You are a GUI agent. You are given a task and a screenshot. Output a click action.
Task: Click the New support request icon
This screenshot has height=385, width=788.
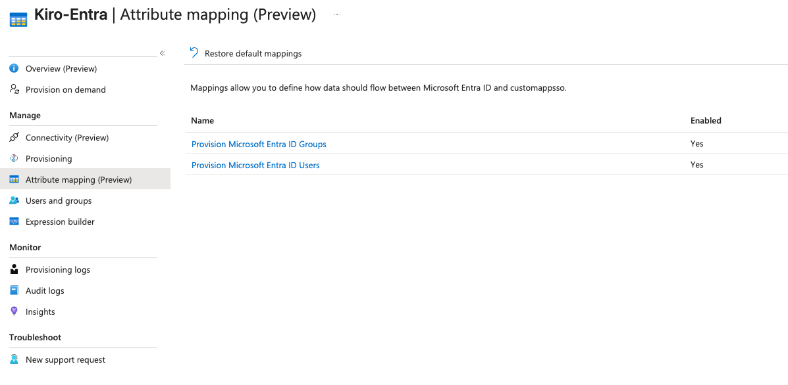click(x=14, y=359)
